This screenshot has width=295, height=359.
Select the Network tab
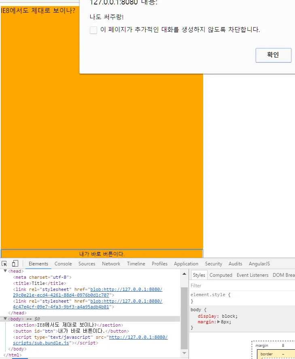tap(111, 264)
